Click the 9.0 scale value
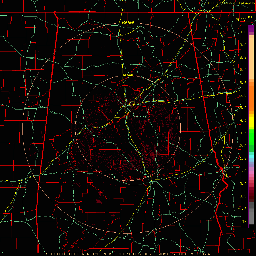 coord(243,45)
